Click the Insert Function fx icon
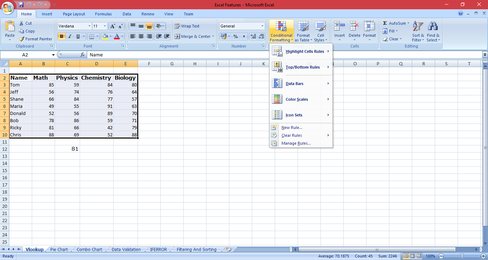The height and width of the screenshot is (260, 488). point(83,55)
